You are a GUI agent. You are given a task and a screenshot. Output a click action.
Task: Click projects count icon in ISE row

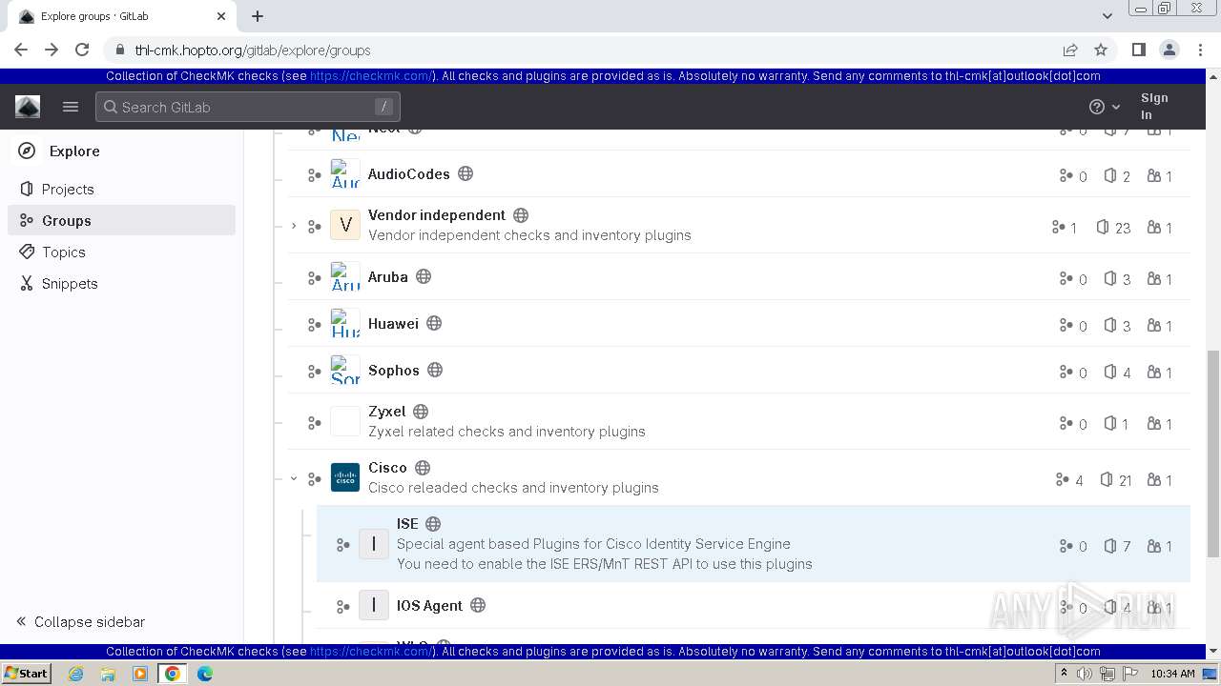pos(1110,546)
